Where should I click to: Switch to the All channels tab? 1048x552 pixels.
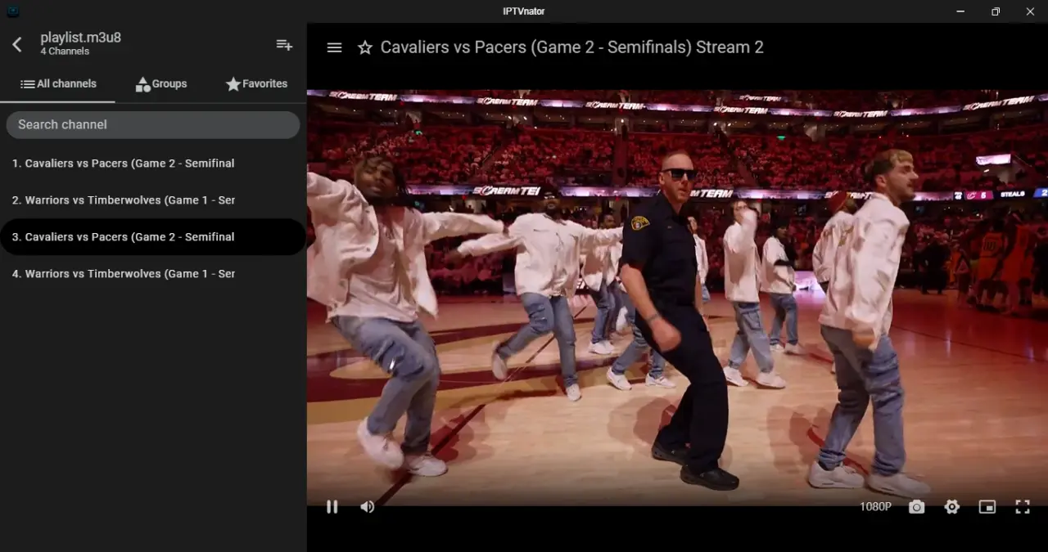click(58, 83)
